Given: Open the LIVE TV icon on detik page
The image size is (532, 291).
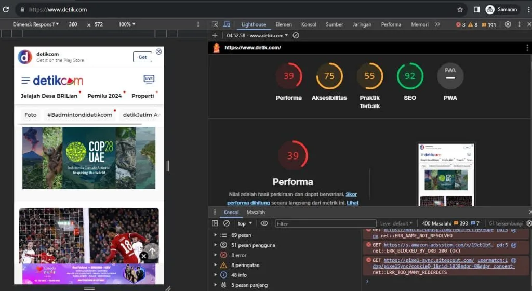Looking at the screenshot, I should point(149,79).
